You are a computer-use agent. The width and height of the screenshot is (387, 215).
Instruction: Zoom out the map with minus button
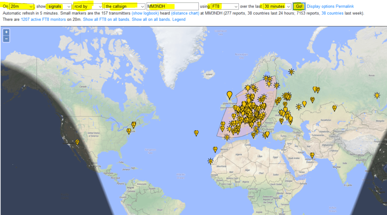(x=6, y=39)
